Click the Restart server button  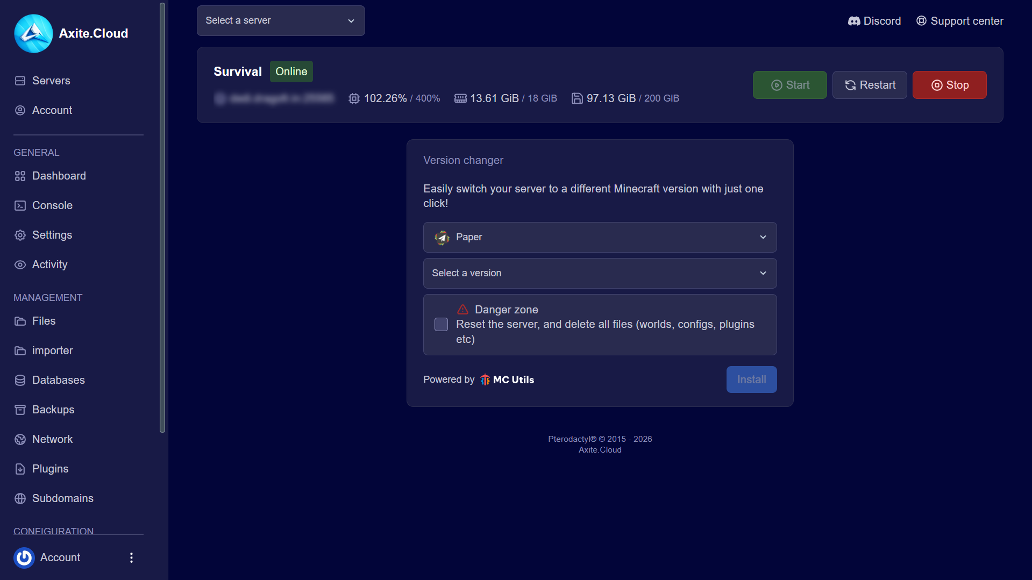coord(869,85)
